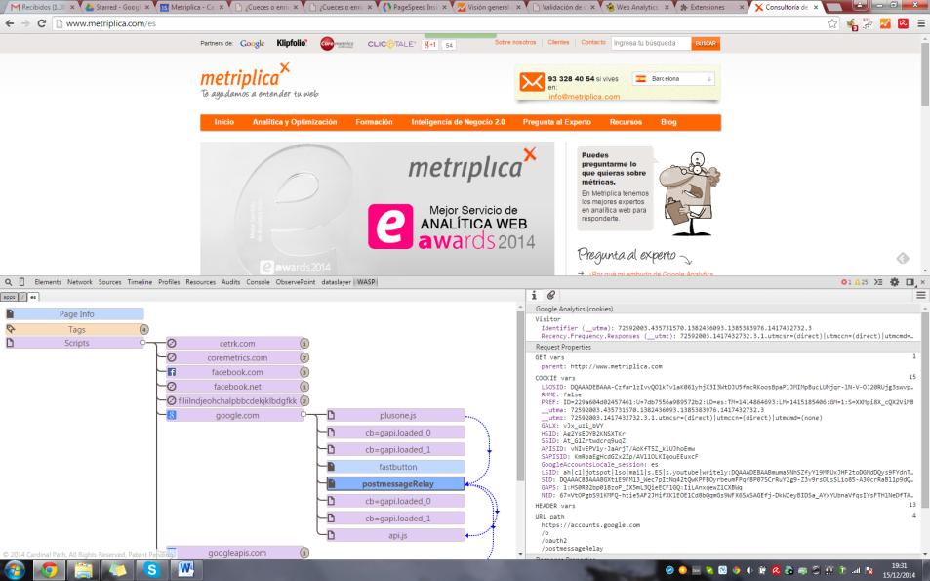Expand the googleapis.com node count badge
The image size is (930, 581).
point(303,553)
